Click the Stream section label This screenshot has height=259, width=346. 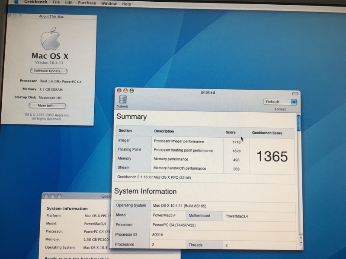pos(123,167)
